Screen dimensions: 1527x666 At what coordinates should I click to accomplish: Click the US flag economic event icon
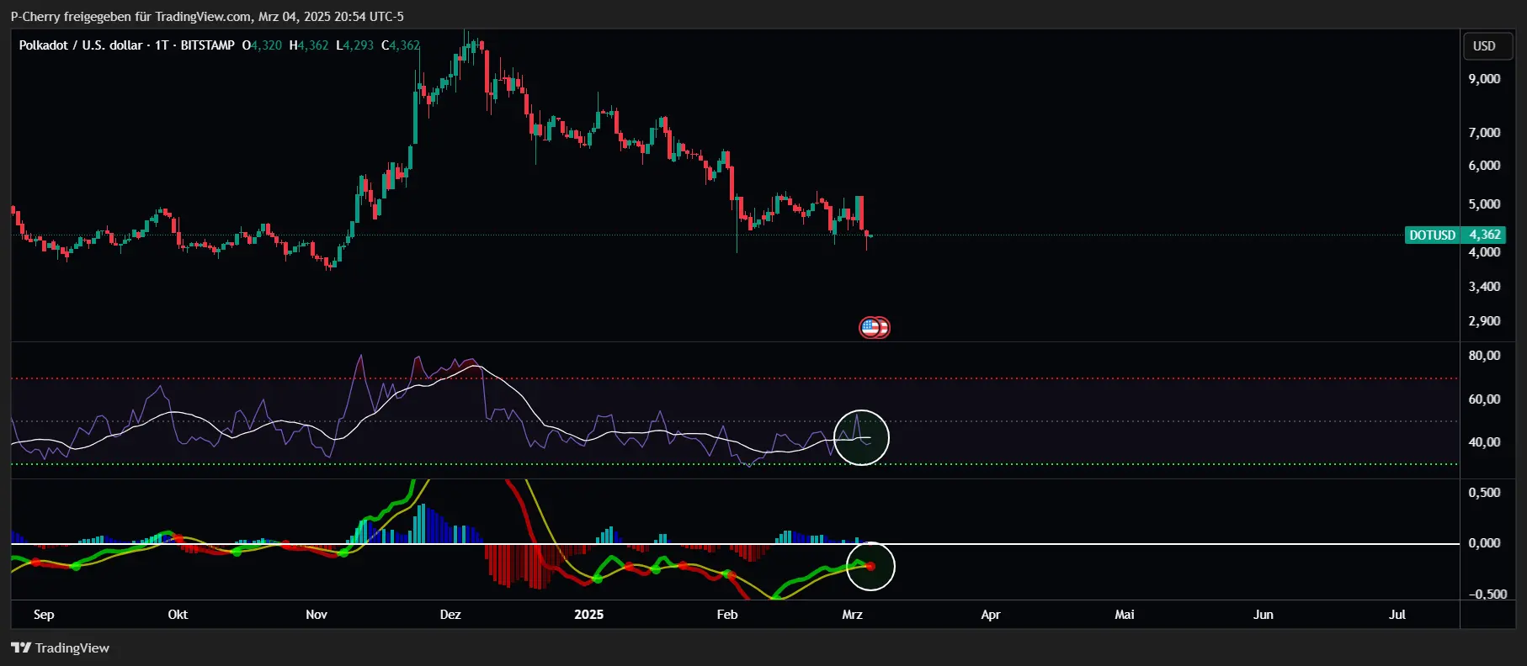[x=870, y=327]
